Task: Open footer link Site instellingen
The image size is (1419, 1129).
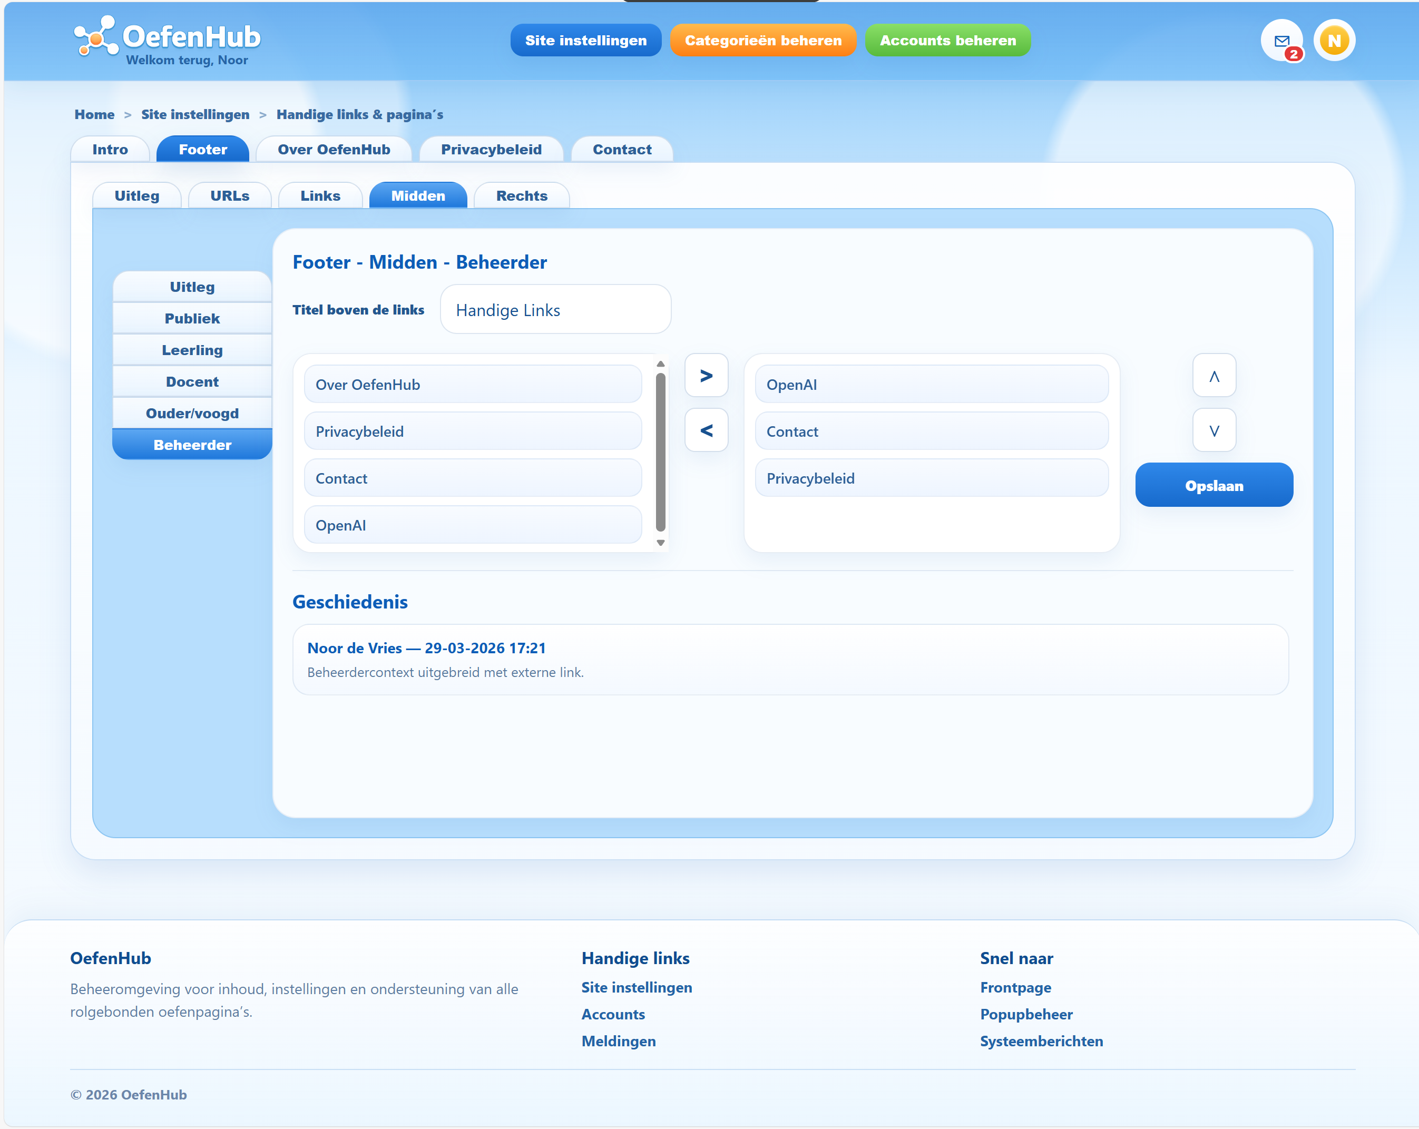Action: tap(636, 988)
